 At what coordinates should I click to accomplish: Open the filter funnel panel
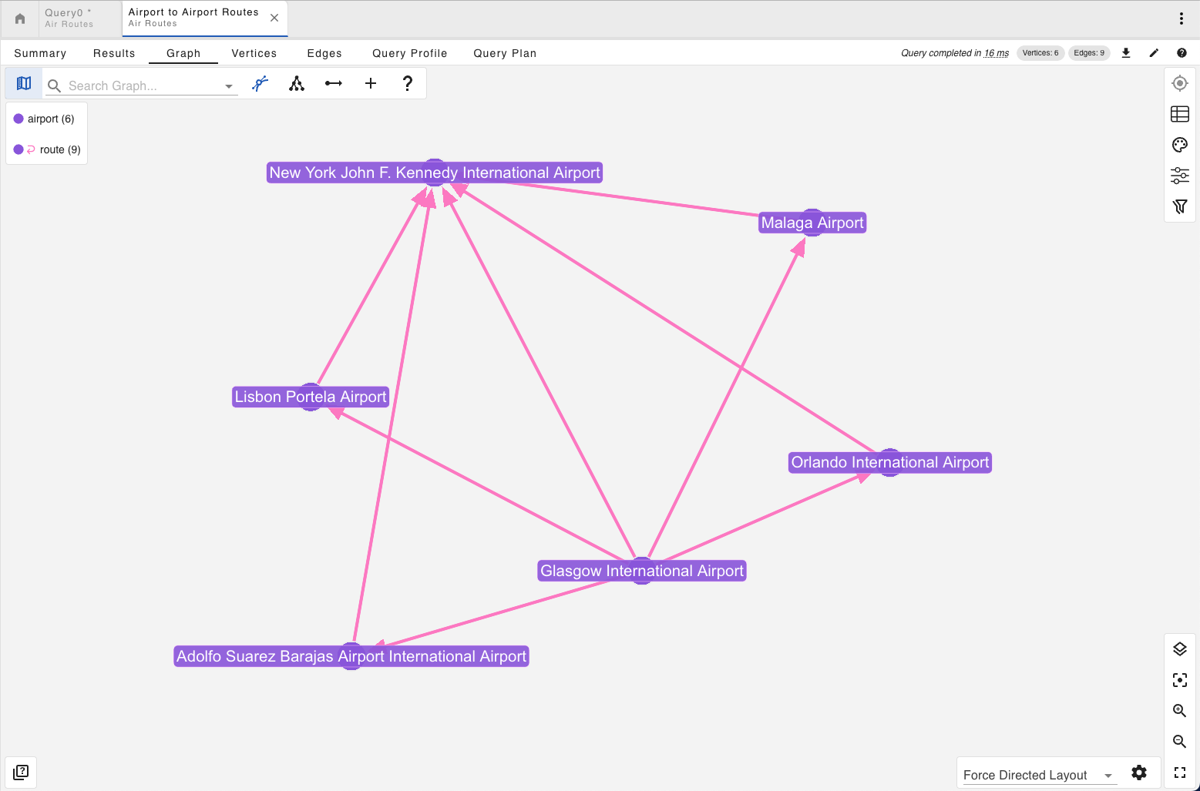[1179, 206]
